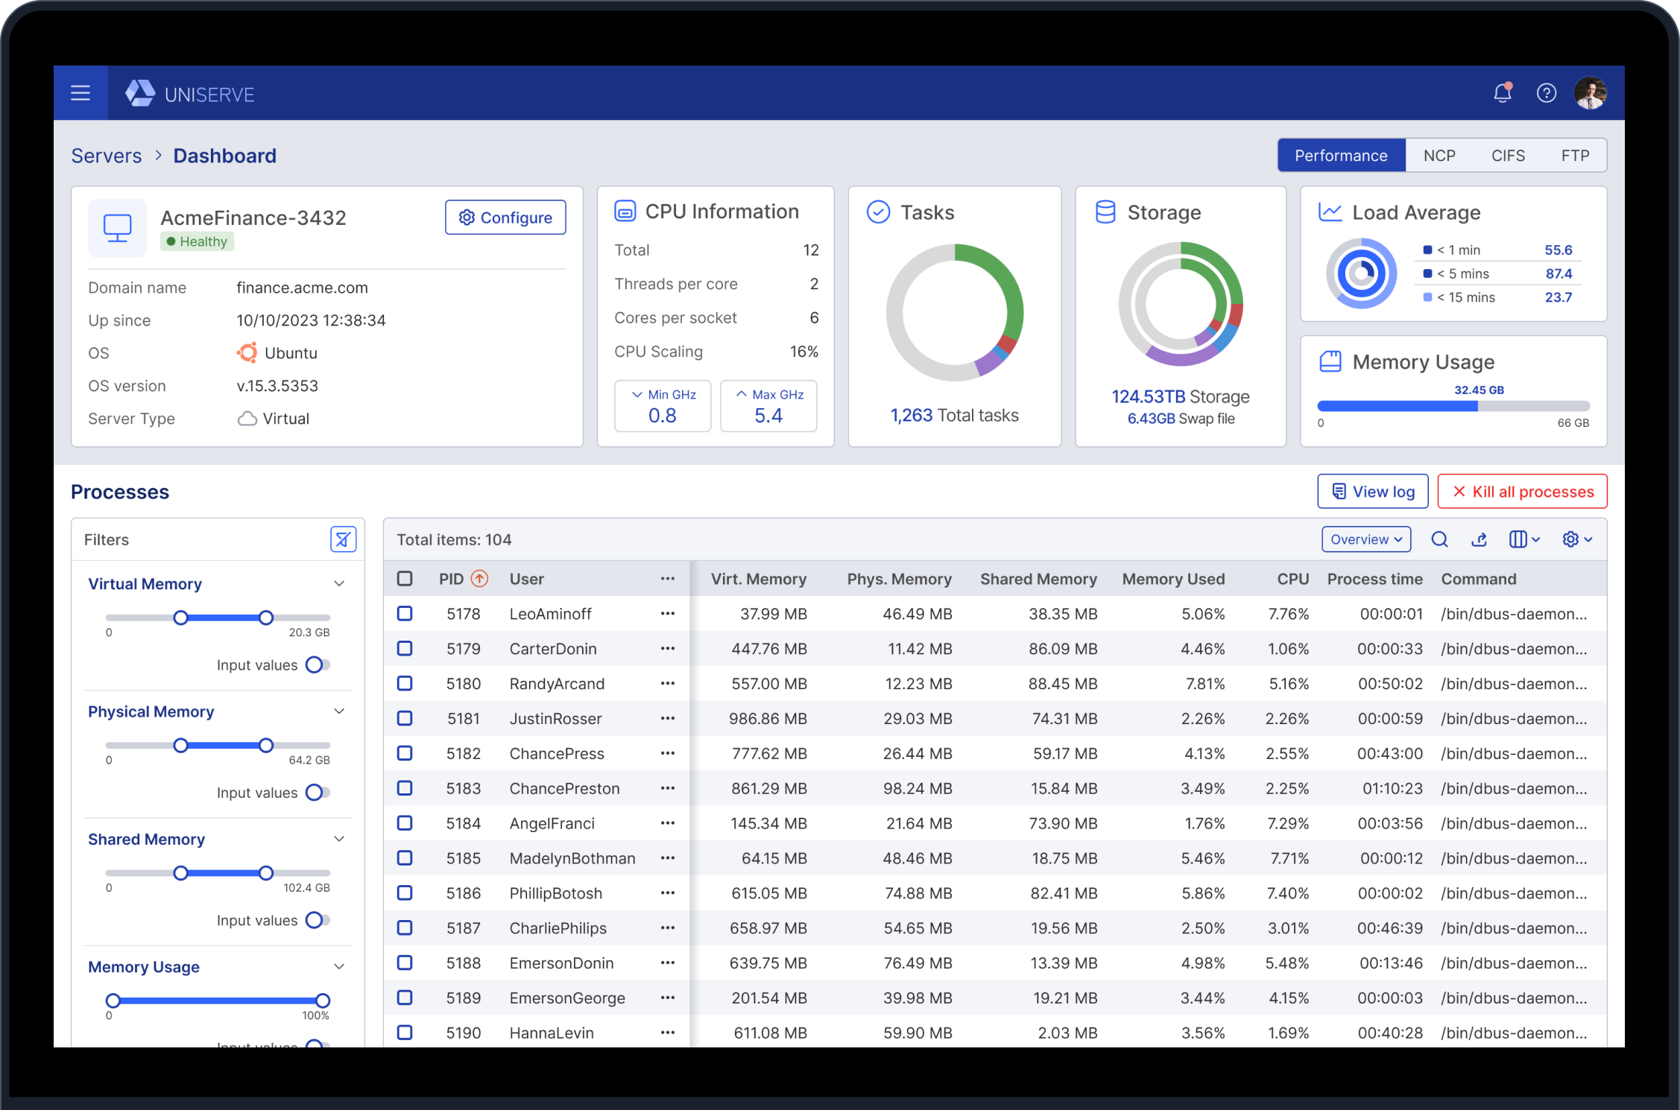Switch to the NCP tab
1680x1110 pixels.
pos(1439,156)
